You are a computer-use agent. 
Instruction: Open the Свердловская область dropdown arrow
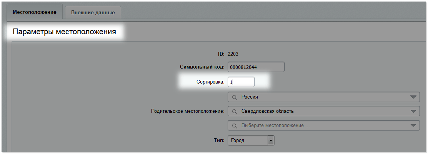(x=414, y=111)
